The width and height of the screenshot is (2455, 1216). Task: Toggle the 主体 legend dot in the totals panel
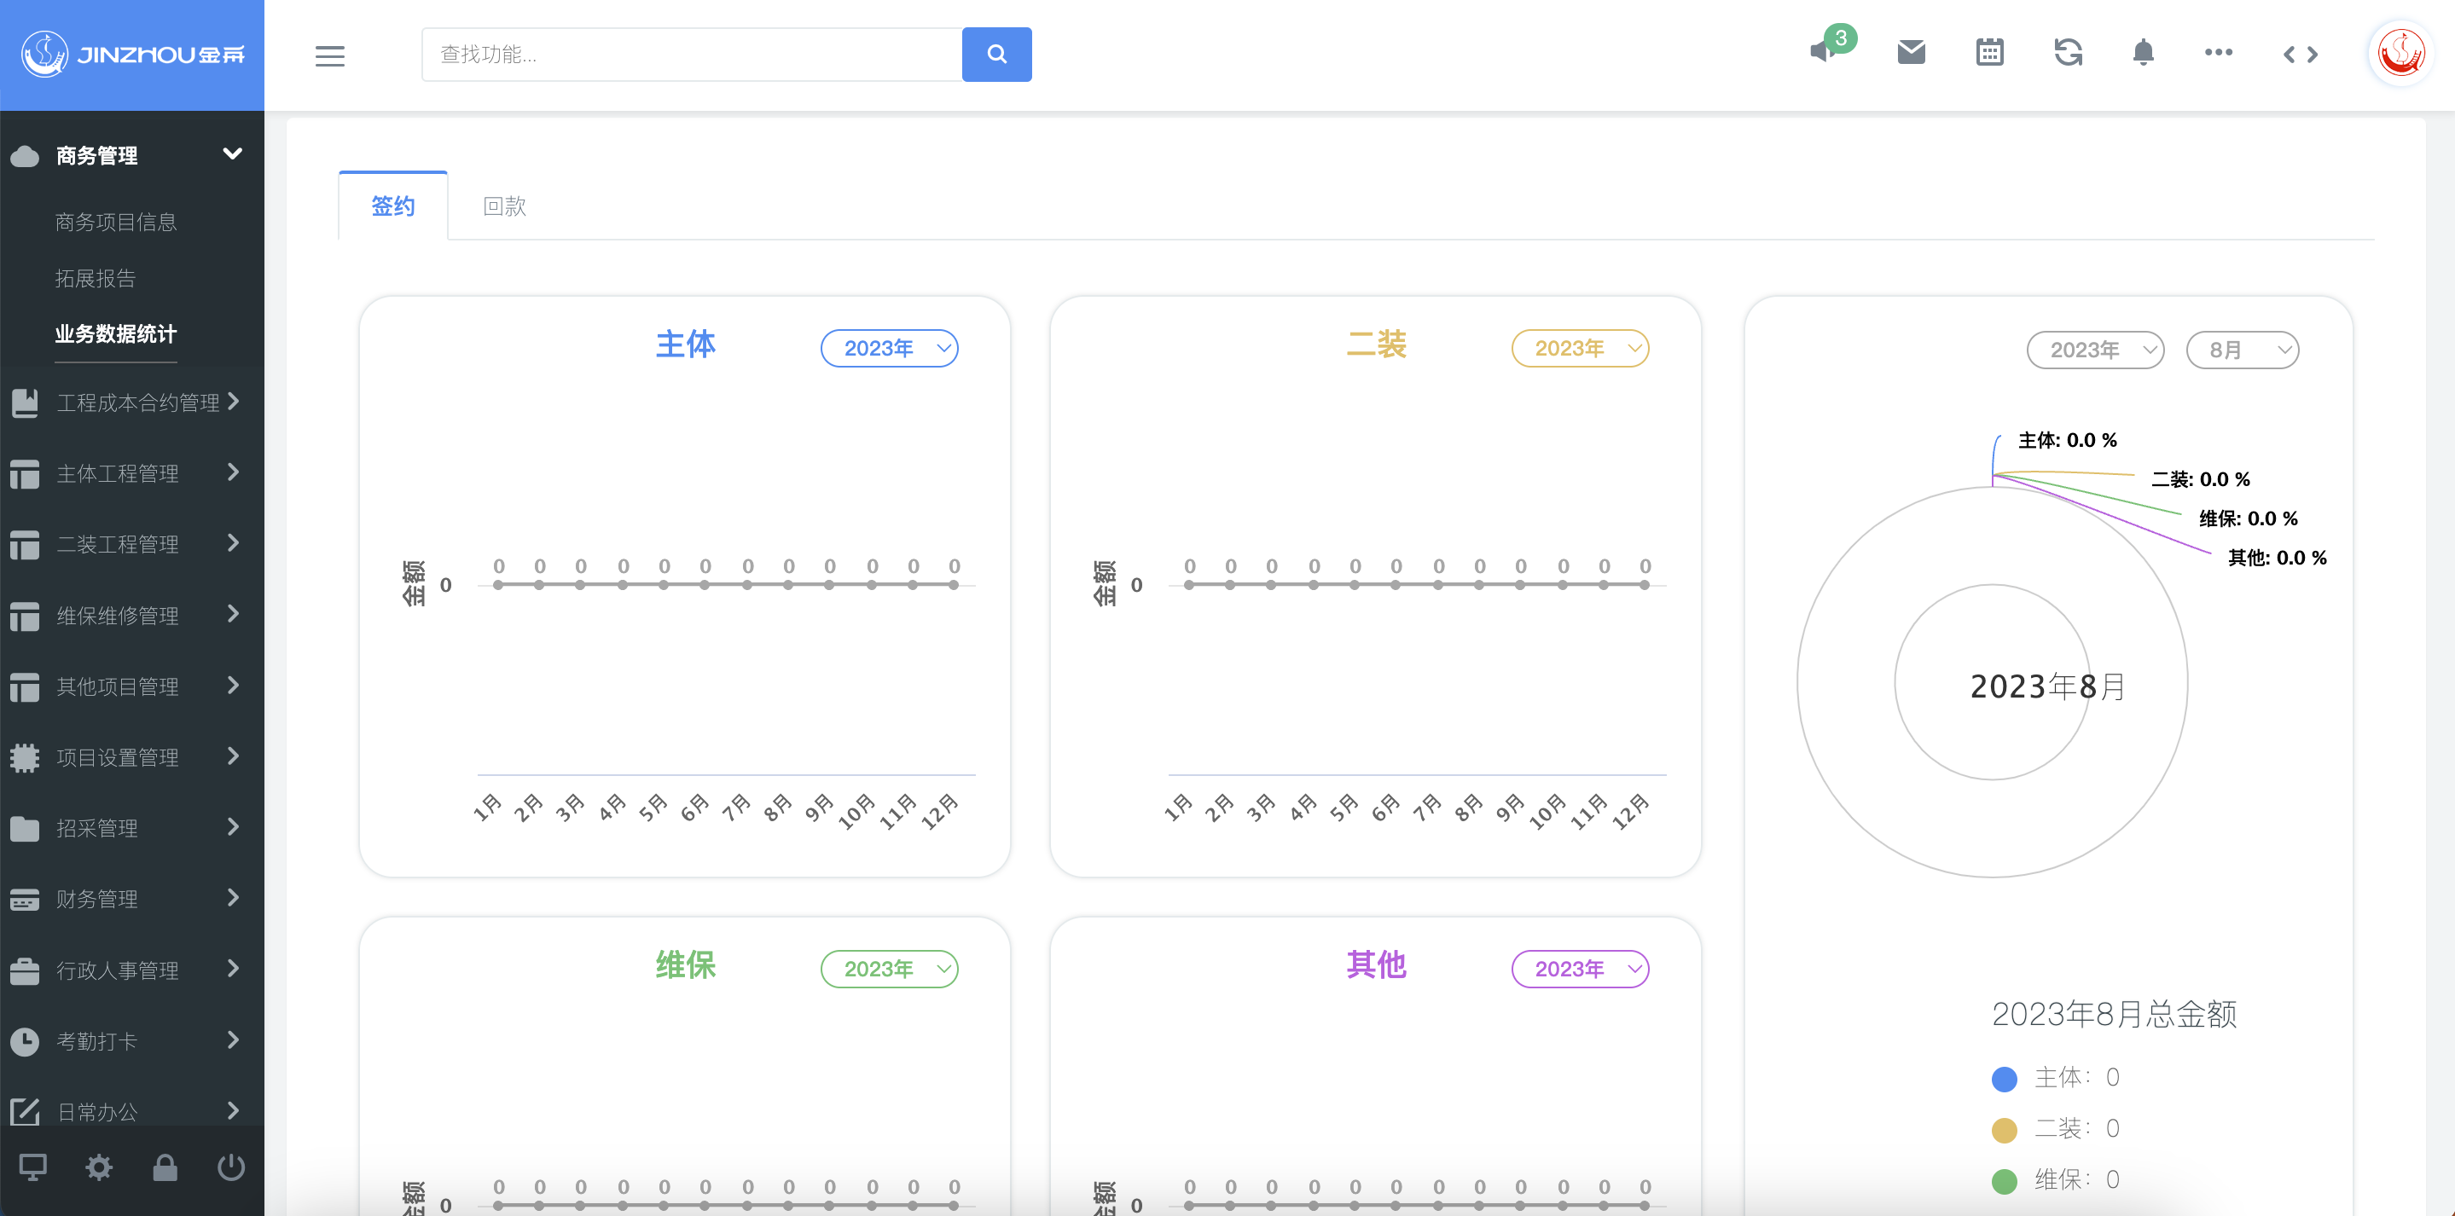coord(2005,1079)
